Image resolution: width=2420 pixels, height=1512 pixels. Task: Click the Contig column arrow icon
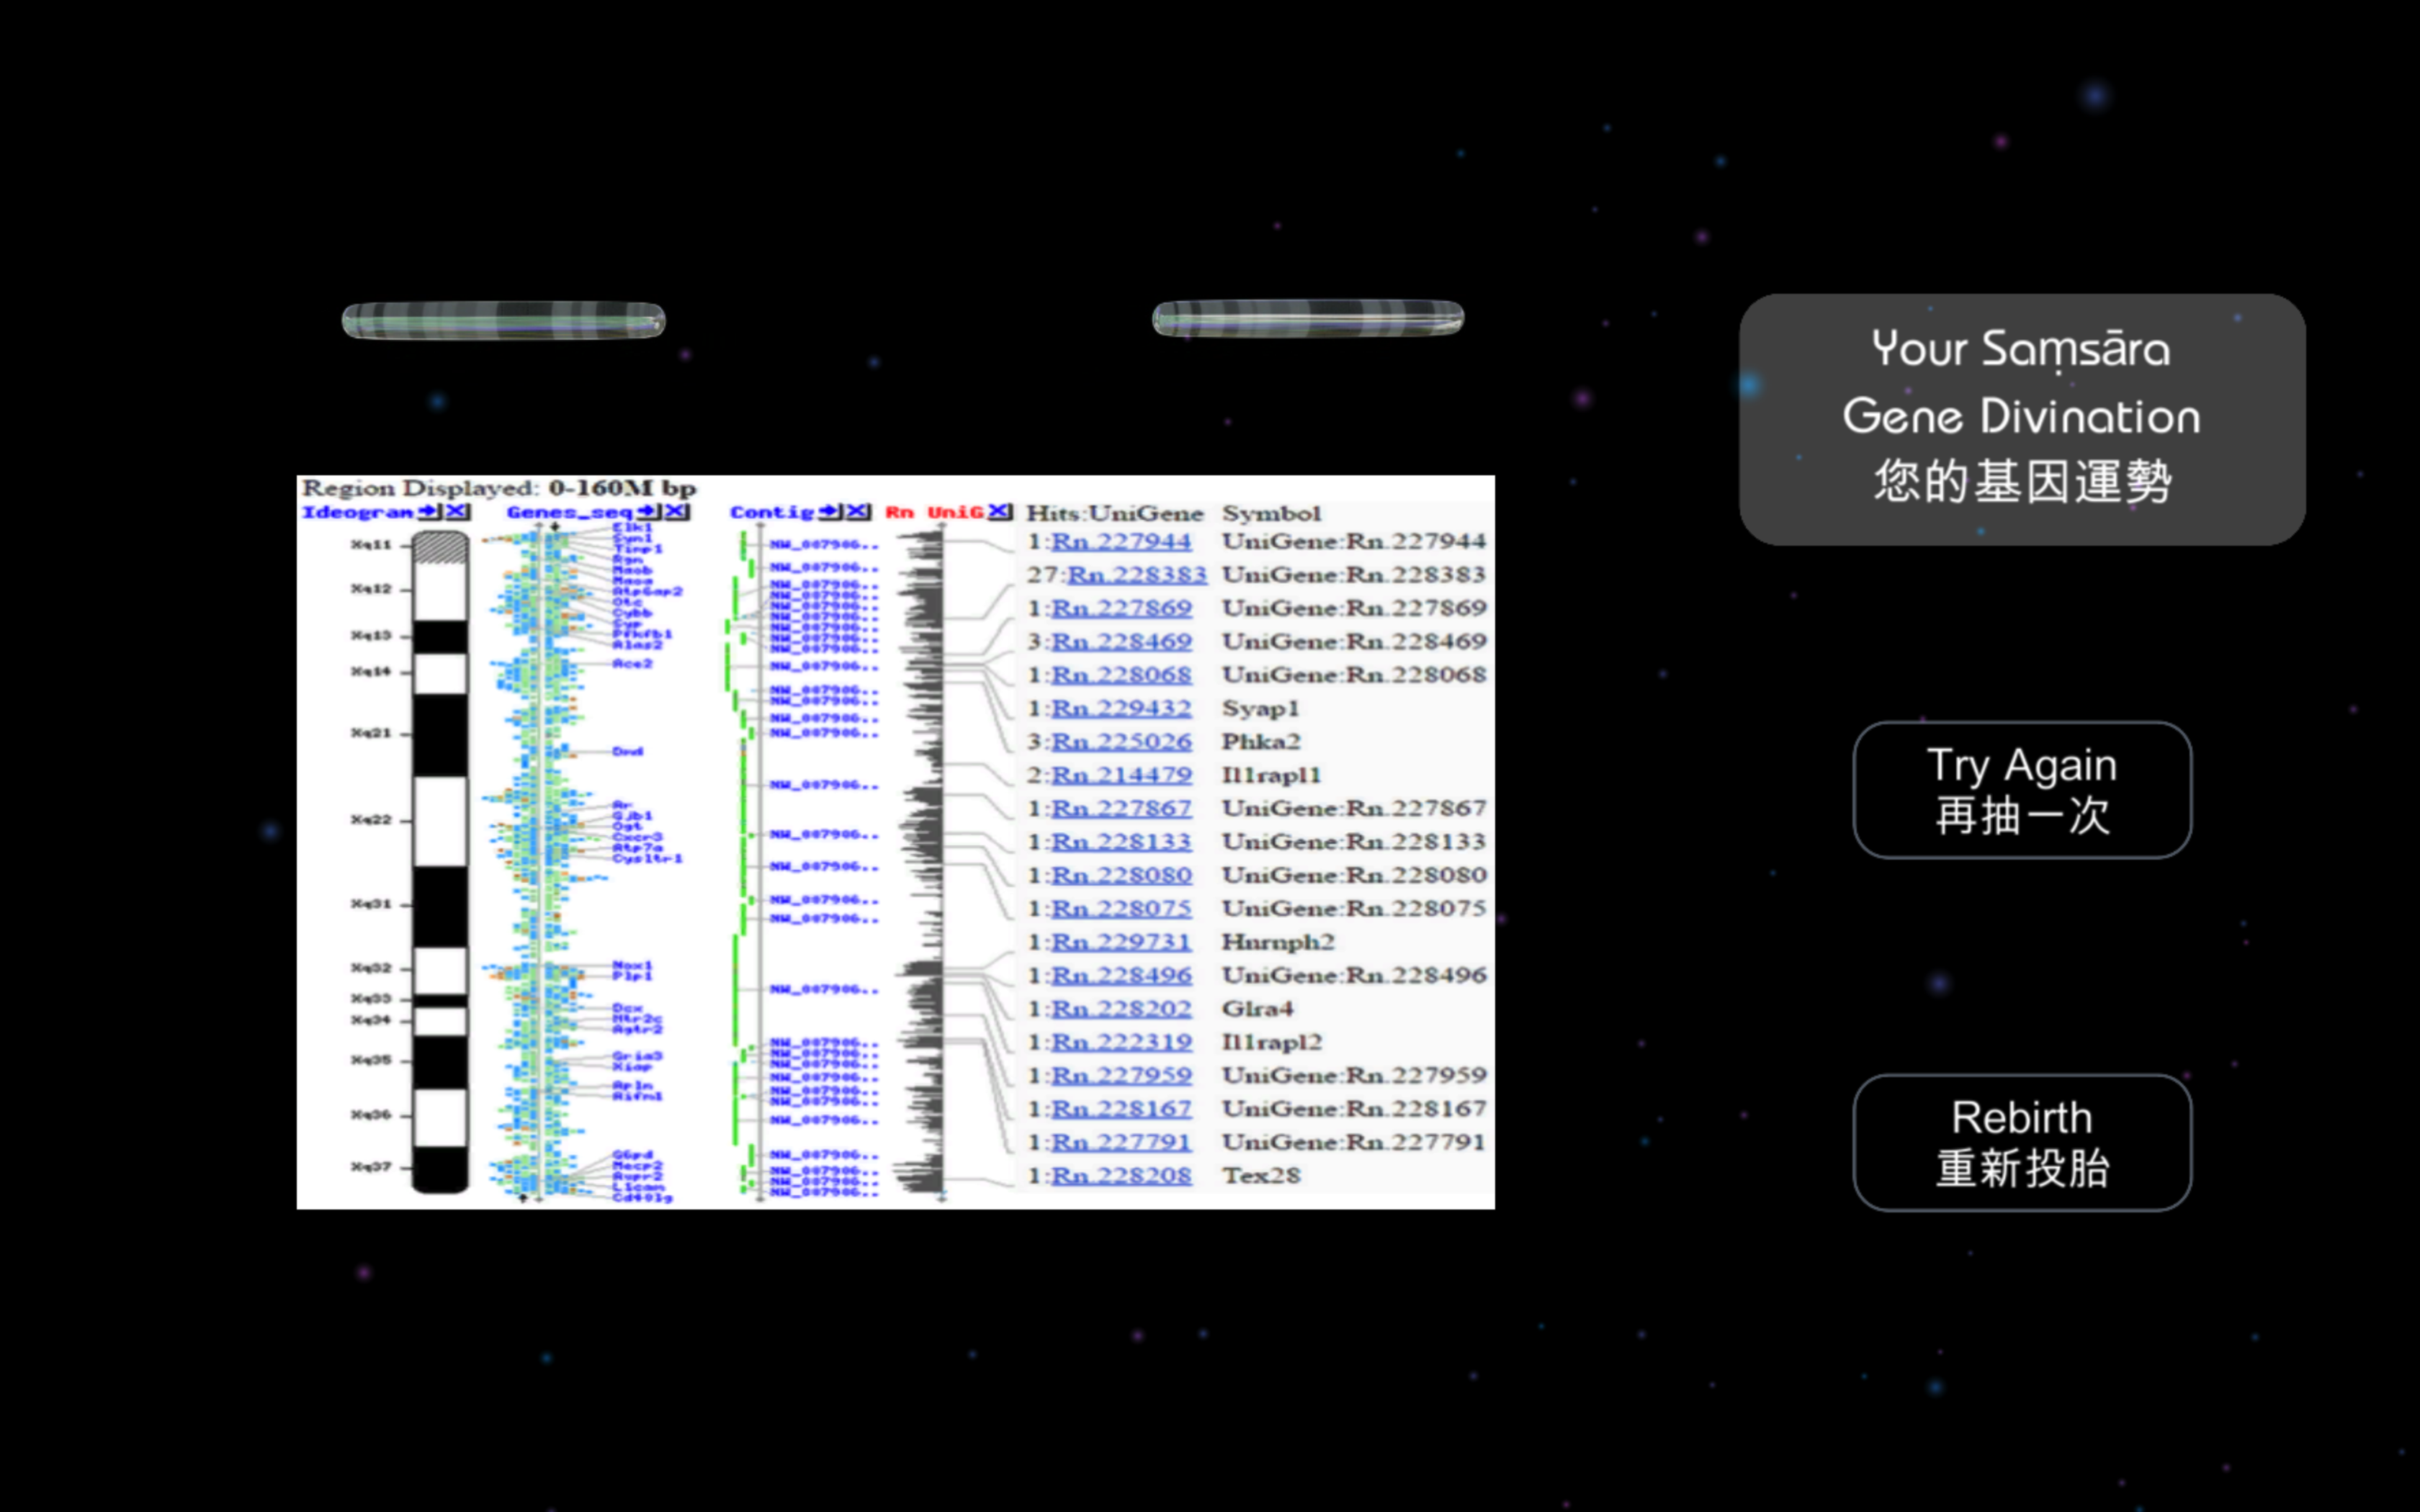[830, 512]
